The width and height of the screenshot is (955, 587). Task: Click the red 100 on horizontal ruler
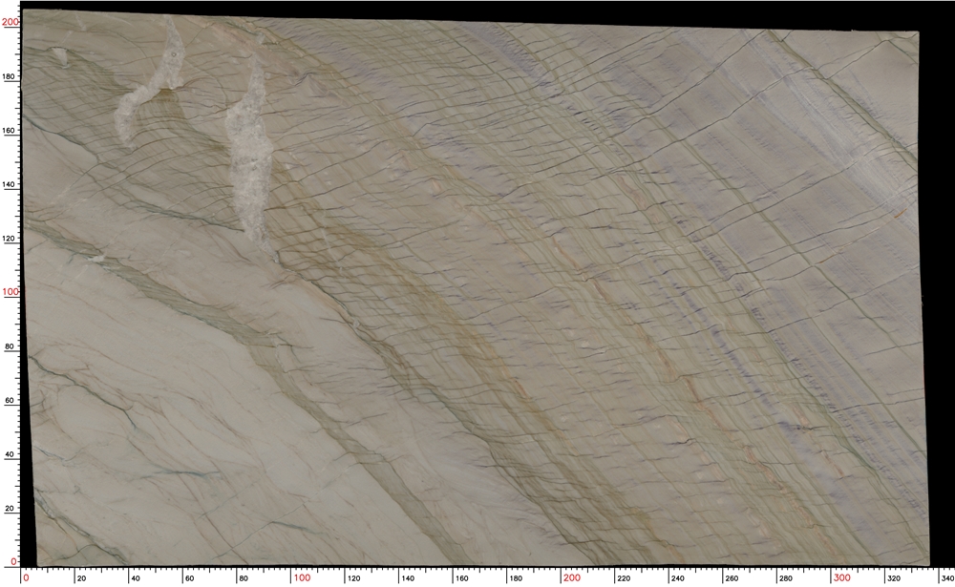click(x=302, y=577)
